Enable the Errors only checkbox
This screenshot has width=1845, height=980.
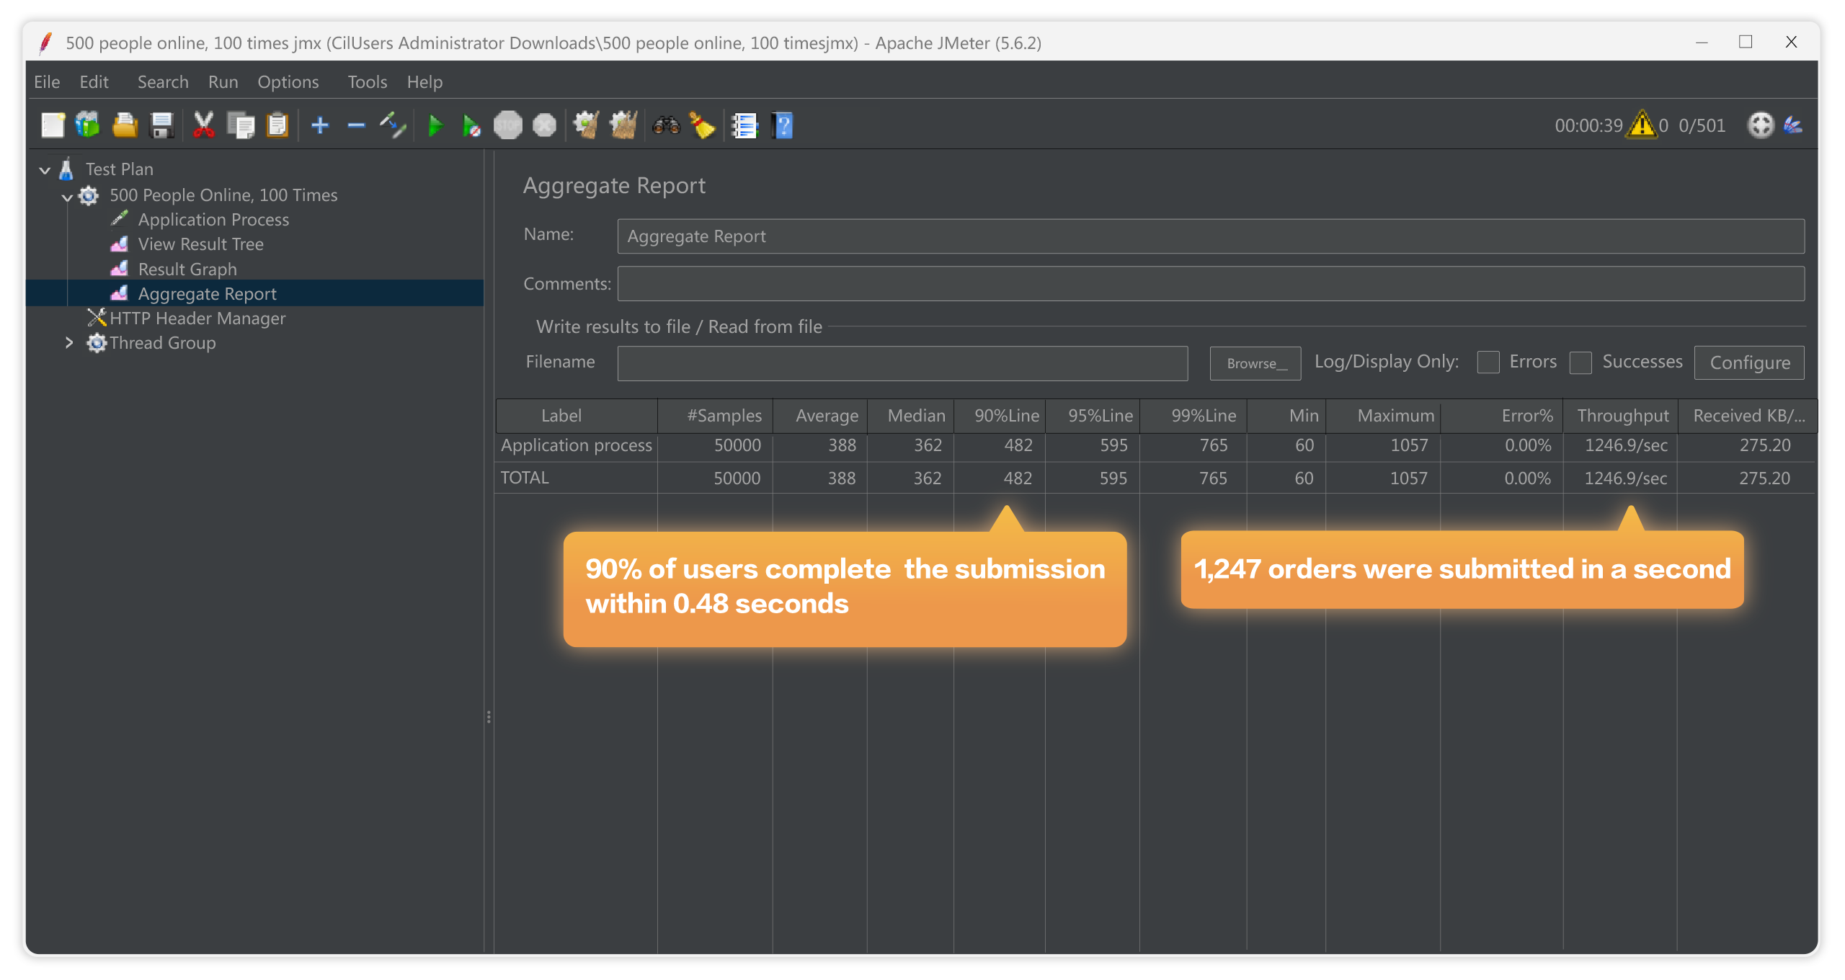click(1488, 362)
